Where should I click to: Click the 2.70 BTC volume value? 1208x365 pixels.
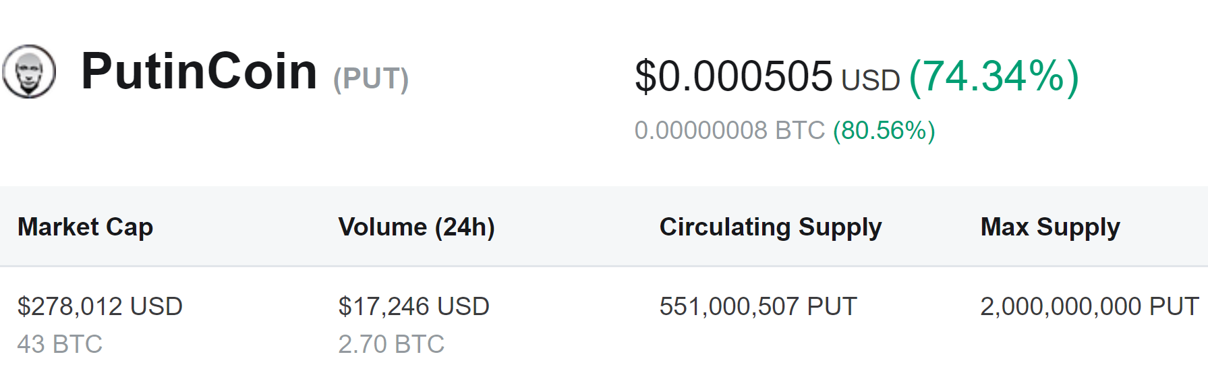(x=391, y=344)
